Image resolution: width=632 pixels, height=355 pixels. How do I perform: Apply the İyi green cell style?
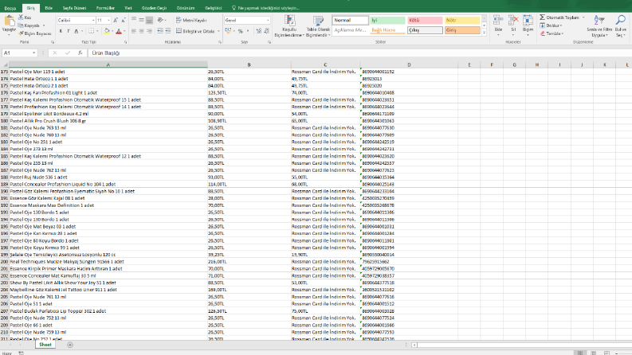(x=388, y=20)
